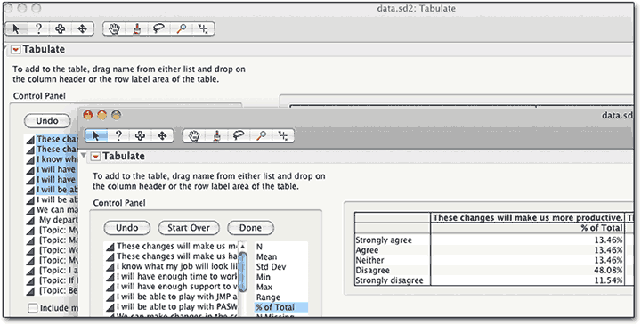The width and height of the screenshot is (641, 325).
Task: Open the red triangle menu beside front Tabulate title
Action: (95, 157)
